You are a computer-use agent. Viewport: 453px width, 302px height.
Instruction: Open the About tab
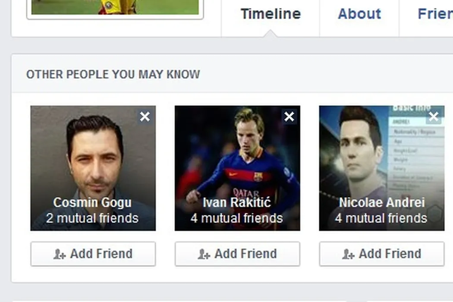click(359, 14)
